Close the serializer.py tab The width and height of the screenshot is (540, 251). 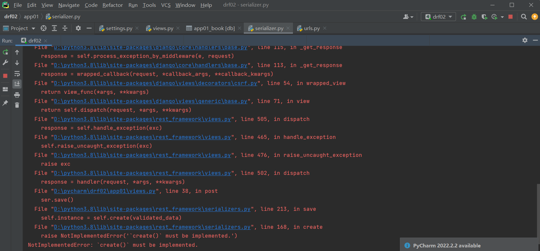pos(288,28)
